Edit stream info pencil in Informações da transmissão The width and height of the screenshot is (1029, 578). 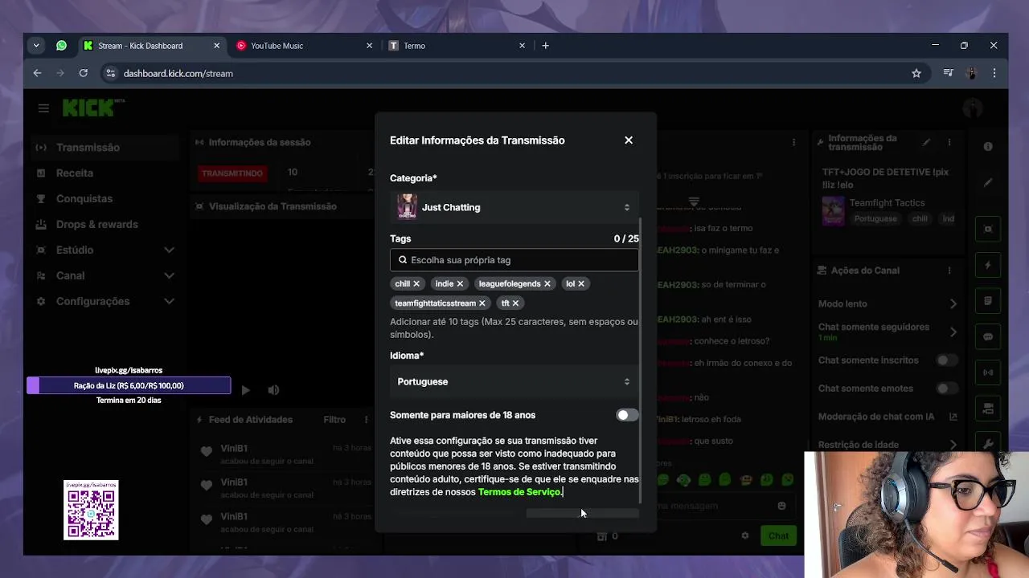tap(926, 142)
